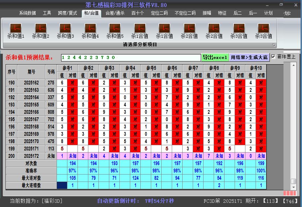Click the 号码 cell 978

tap(51, 134)
